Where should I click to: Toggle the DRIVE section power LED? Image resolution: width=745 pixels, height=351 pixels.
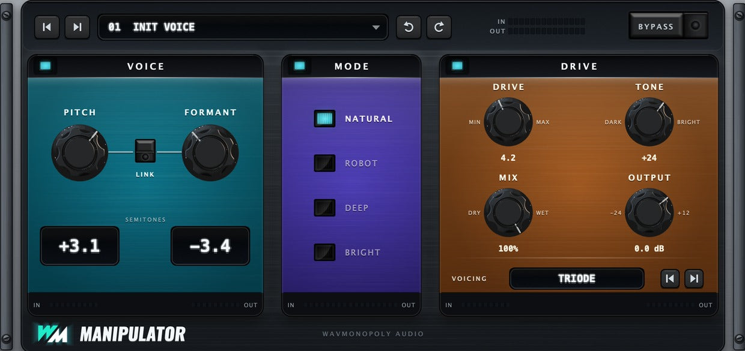[x=457, y=66]
